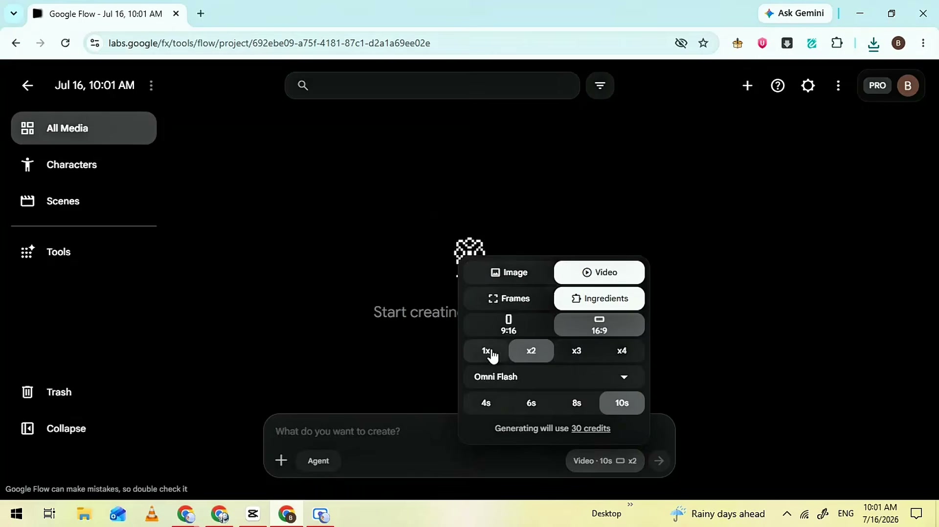
Task: Switch generation mode to Video
Action: pyautogui.click(x=599, y=272)
